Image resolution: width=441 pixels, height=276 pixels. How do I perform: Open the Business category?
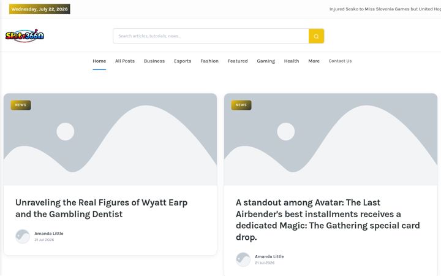[x=154, y=61]
